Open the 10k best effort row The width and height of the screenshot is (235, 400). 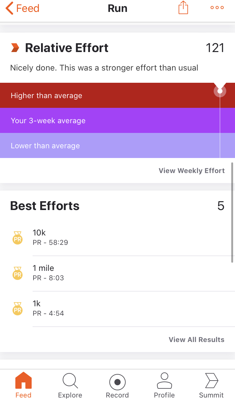pyautogui.click(x=125, y=238)
